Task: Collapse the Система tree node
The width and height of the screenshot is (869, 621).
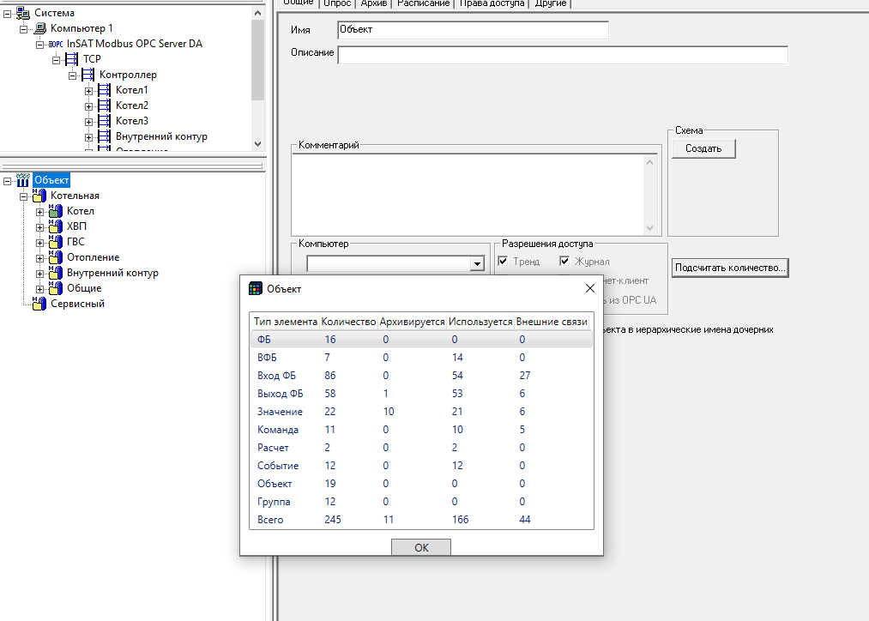Action: click(7, 14)
